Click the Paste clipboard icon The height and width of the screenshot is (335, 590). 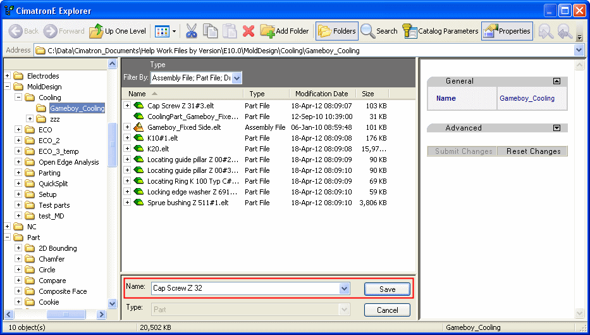pos(230,31)
